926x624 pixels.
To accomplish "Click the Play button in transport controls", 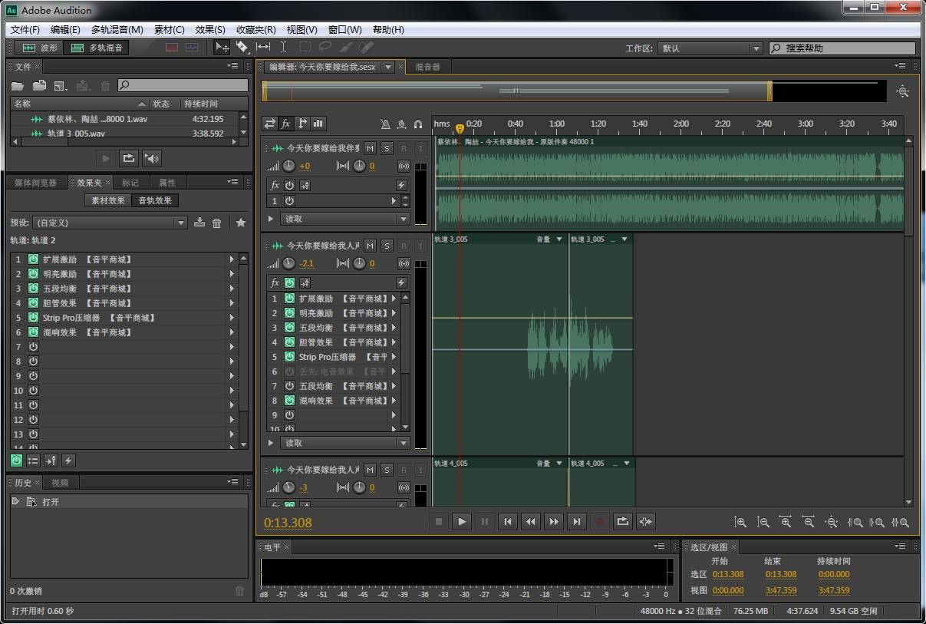I will (461, 522).
